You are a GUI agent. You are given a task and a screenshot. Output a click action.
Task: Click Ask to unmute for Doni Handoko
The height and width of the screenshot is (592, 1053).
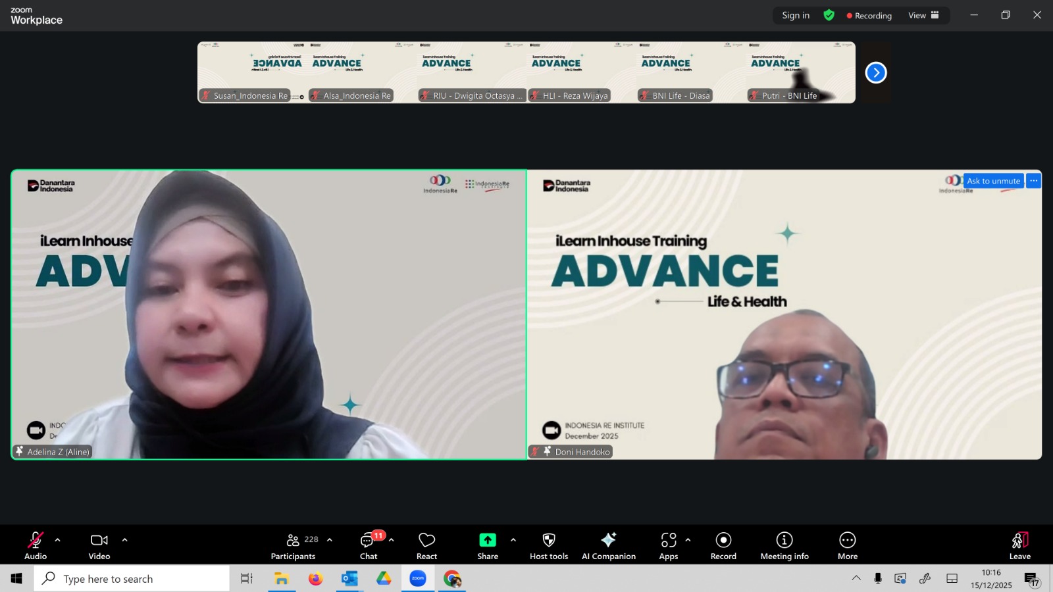pos(993,181)
